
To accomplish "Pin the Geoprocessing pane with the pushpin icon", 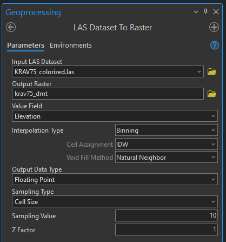I will point(205,11).
